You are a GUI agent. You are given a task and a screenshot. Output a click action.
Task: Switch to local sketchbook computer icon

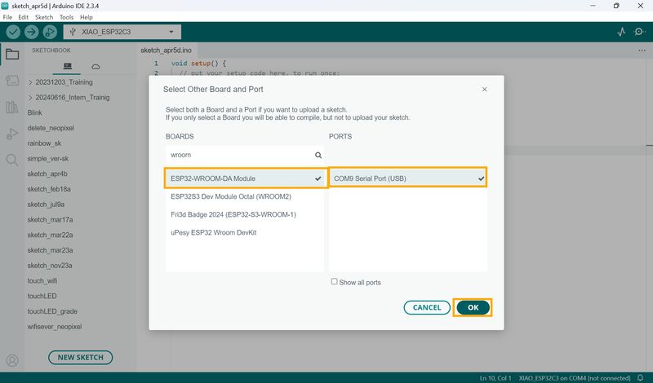[x=67, y=66]
